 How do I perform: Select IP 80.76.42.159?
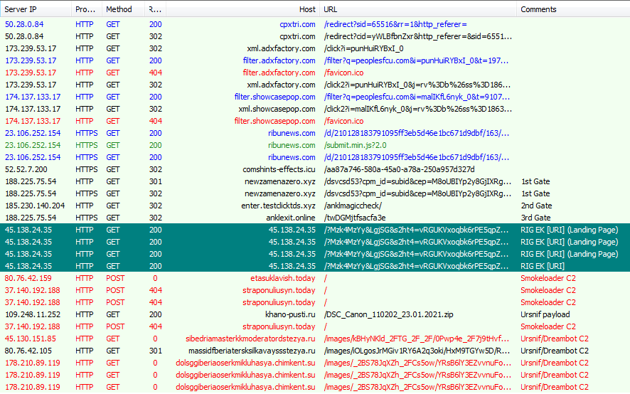(28, 278)
